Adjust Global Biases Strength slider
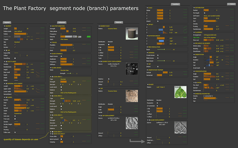238x148 pixels. point(71,73)
